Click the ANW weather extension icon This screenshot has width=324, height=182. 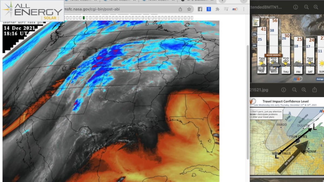(234, 9)
